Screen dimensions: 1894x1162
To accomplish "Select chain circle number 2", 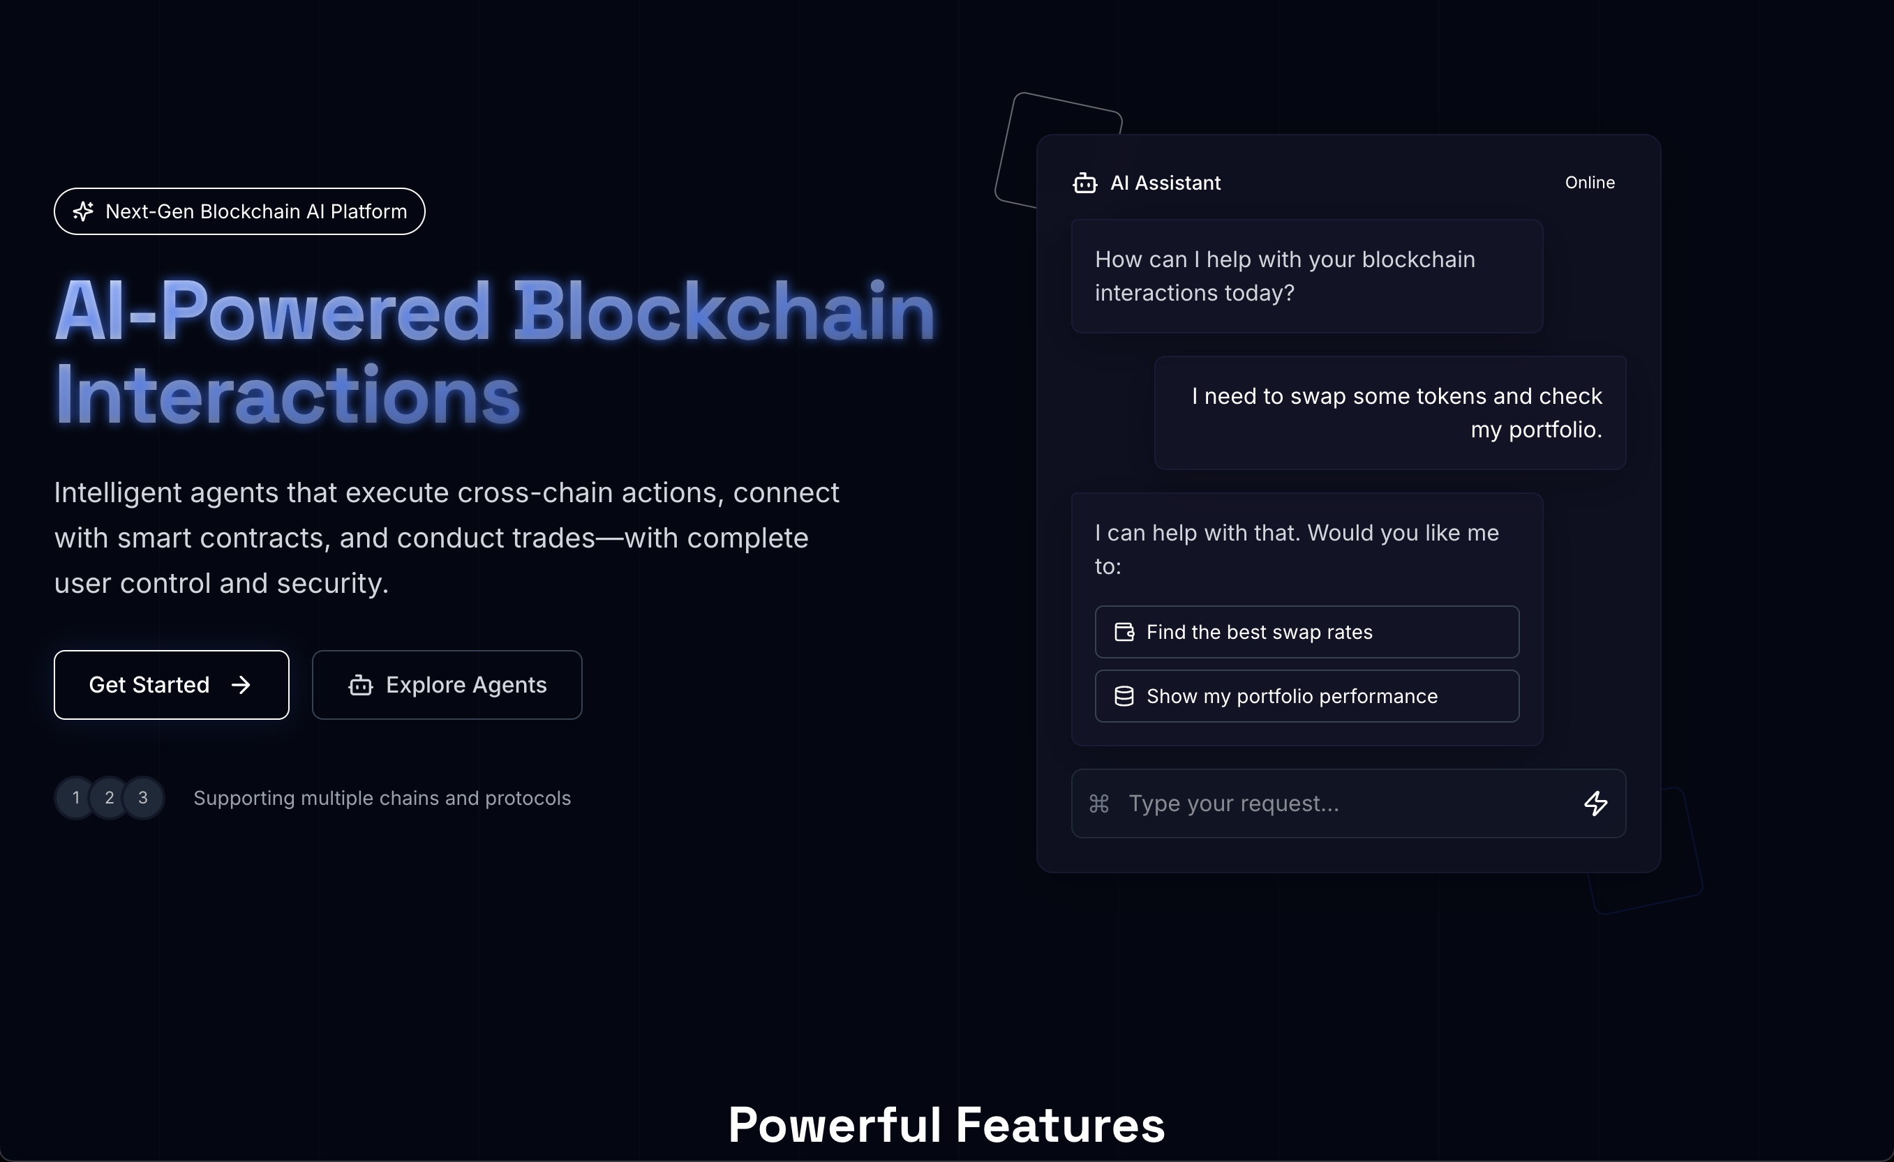I will tap(109, 798).
